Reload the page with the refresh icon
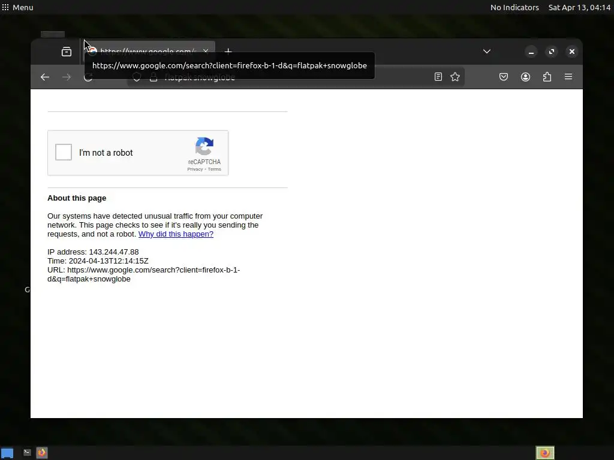 [x=88, y=77]
